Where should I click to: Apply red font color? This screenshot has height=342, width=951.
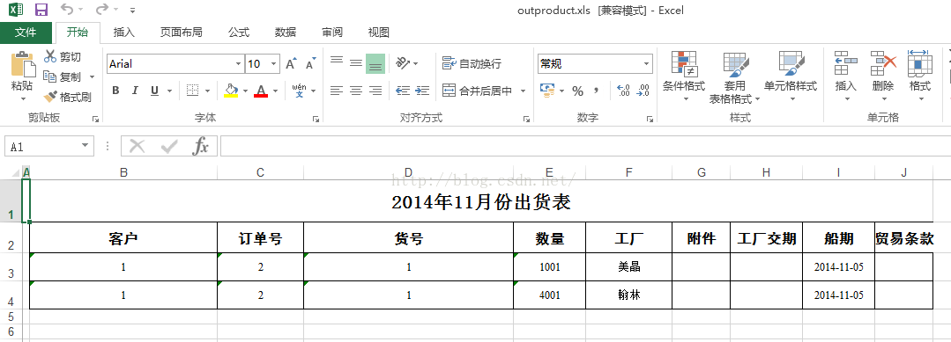261,91
